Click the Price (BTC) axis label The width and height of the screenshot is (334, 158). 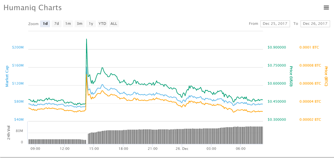pyautogui.click(x=326, y=76)
